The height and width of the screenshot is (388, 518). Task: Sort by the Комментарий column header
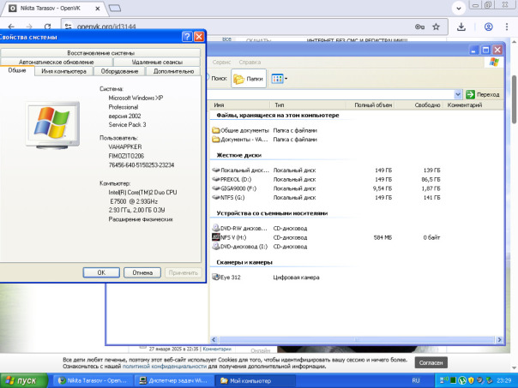pos(473,104)
